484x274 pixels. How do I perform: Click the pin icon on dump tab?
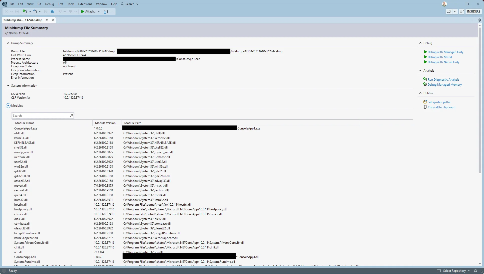pyautogui.click(x=47, y=20)
